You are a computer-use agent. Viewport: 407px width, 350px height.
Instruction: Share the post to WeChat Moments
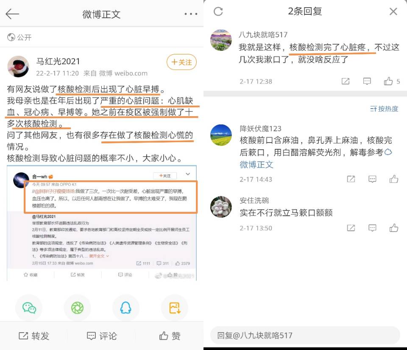pyautogui.click(x=77, y=308)
